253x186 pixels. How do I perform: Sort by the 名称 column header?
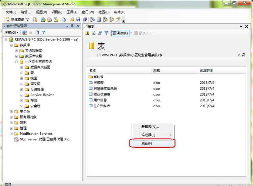point(119,71)
